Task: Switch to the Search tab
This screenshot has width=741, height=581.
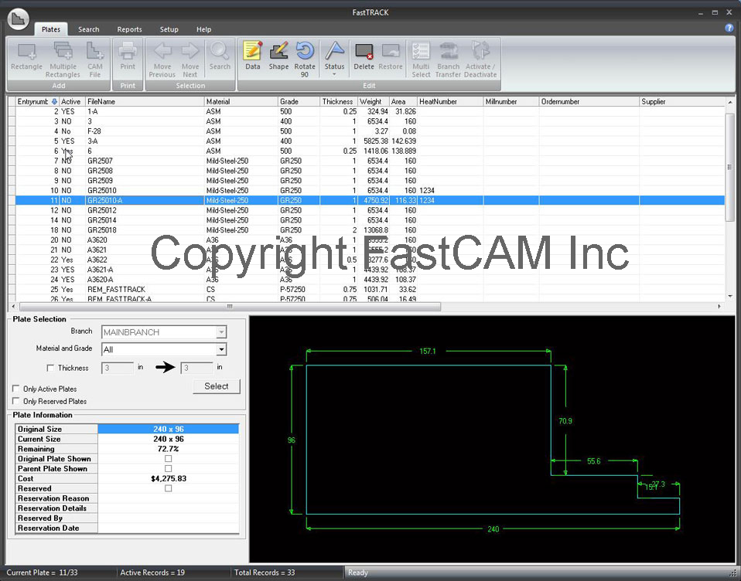Action: click(x=88, y=29)
